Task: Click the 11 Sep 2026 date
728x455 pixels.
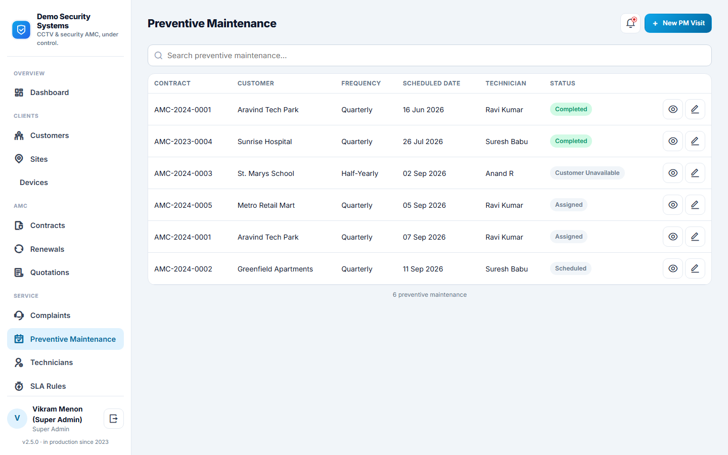Action: pyautogui.click(x=423, y=269)
